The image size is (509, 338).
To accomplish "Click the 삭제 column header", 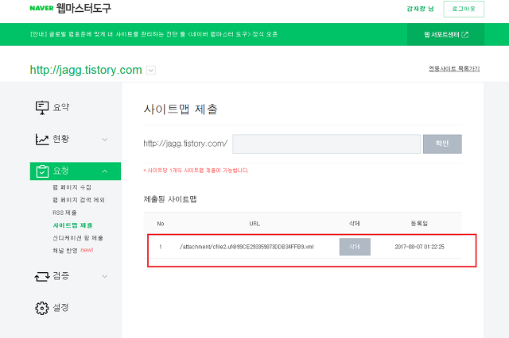I will [355, 224].
